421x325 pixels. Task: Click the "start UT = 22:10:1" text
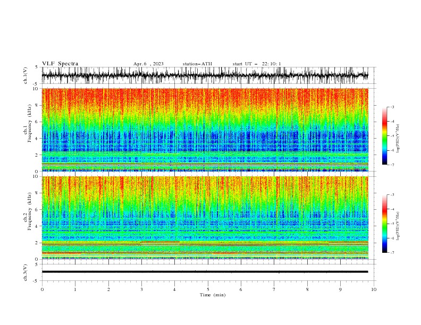(x=257, y=64)
